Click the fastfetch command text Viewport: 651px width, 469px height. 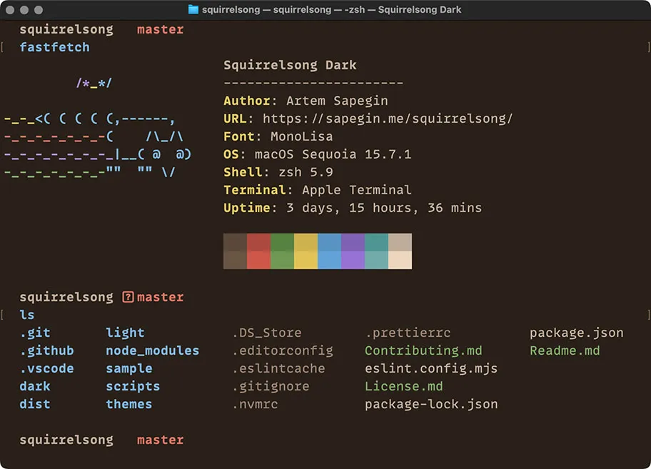click(54, 47)
